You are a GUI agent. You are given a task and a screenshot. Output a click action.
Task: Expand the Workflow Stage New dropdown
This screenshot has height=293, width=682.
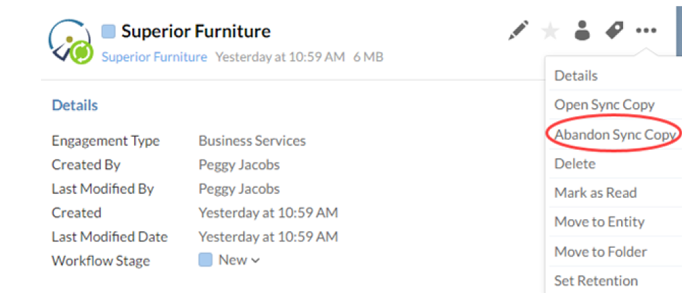pyautogui.click(x=229, y=260)
